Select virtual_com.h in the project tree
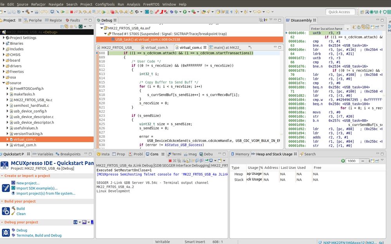This screenshot has width=391, height=244. click(25, 145)
